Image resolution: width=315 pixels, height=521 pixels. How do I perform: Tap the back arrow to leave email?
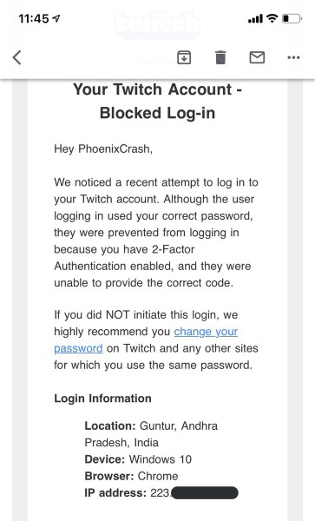click(x=17, y=57)
